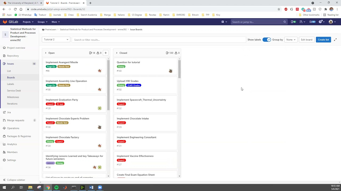
Task: Toggle the Show labels switch
Action: pos(267,40)
